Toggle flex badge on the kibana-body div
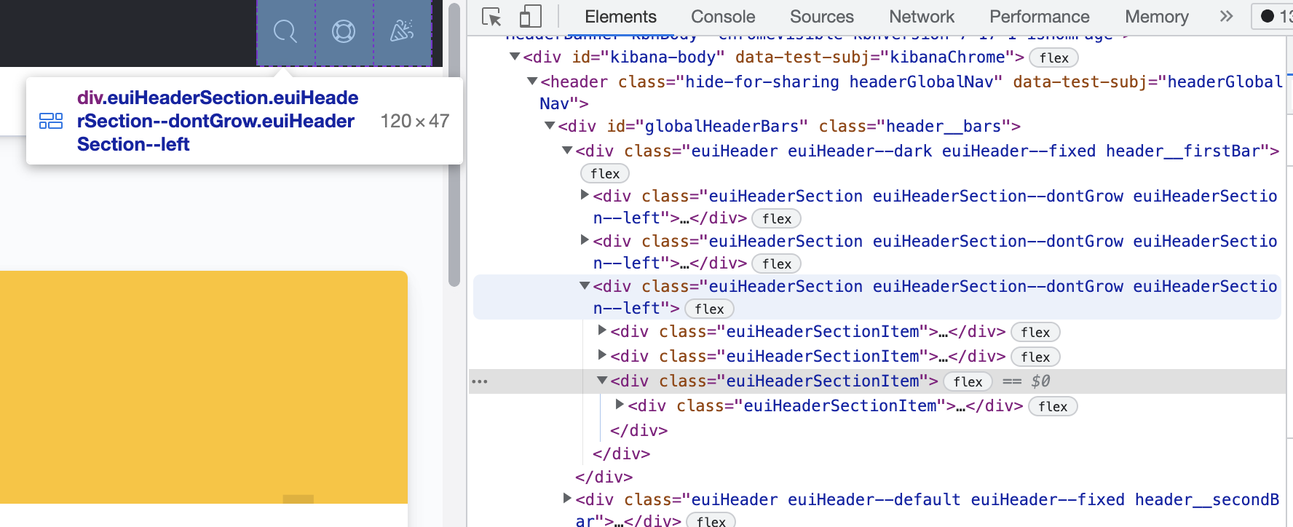Screen dimensions: 1293x527 point(1054,58)
